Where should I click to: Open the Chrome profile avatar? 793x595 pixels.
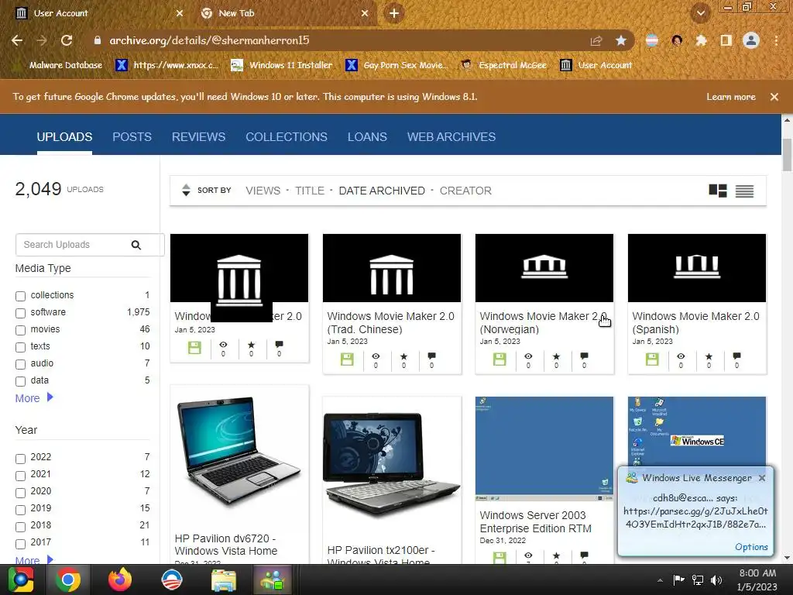point(751,40)
